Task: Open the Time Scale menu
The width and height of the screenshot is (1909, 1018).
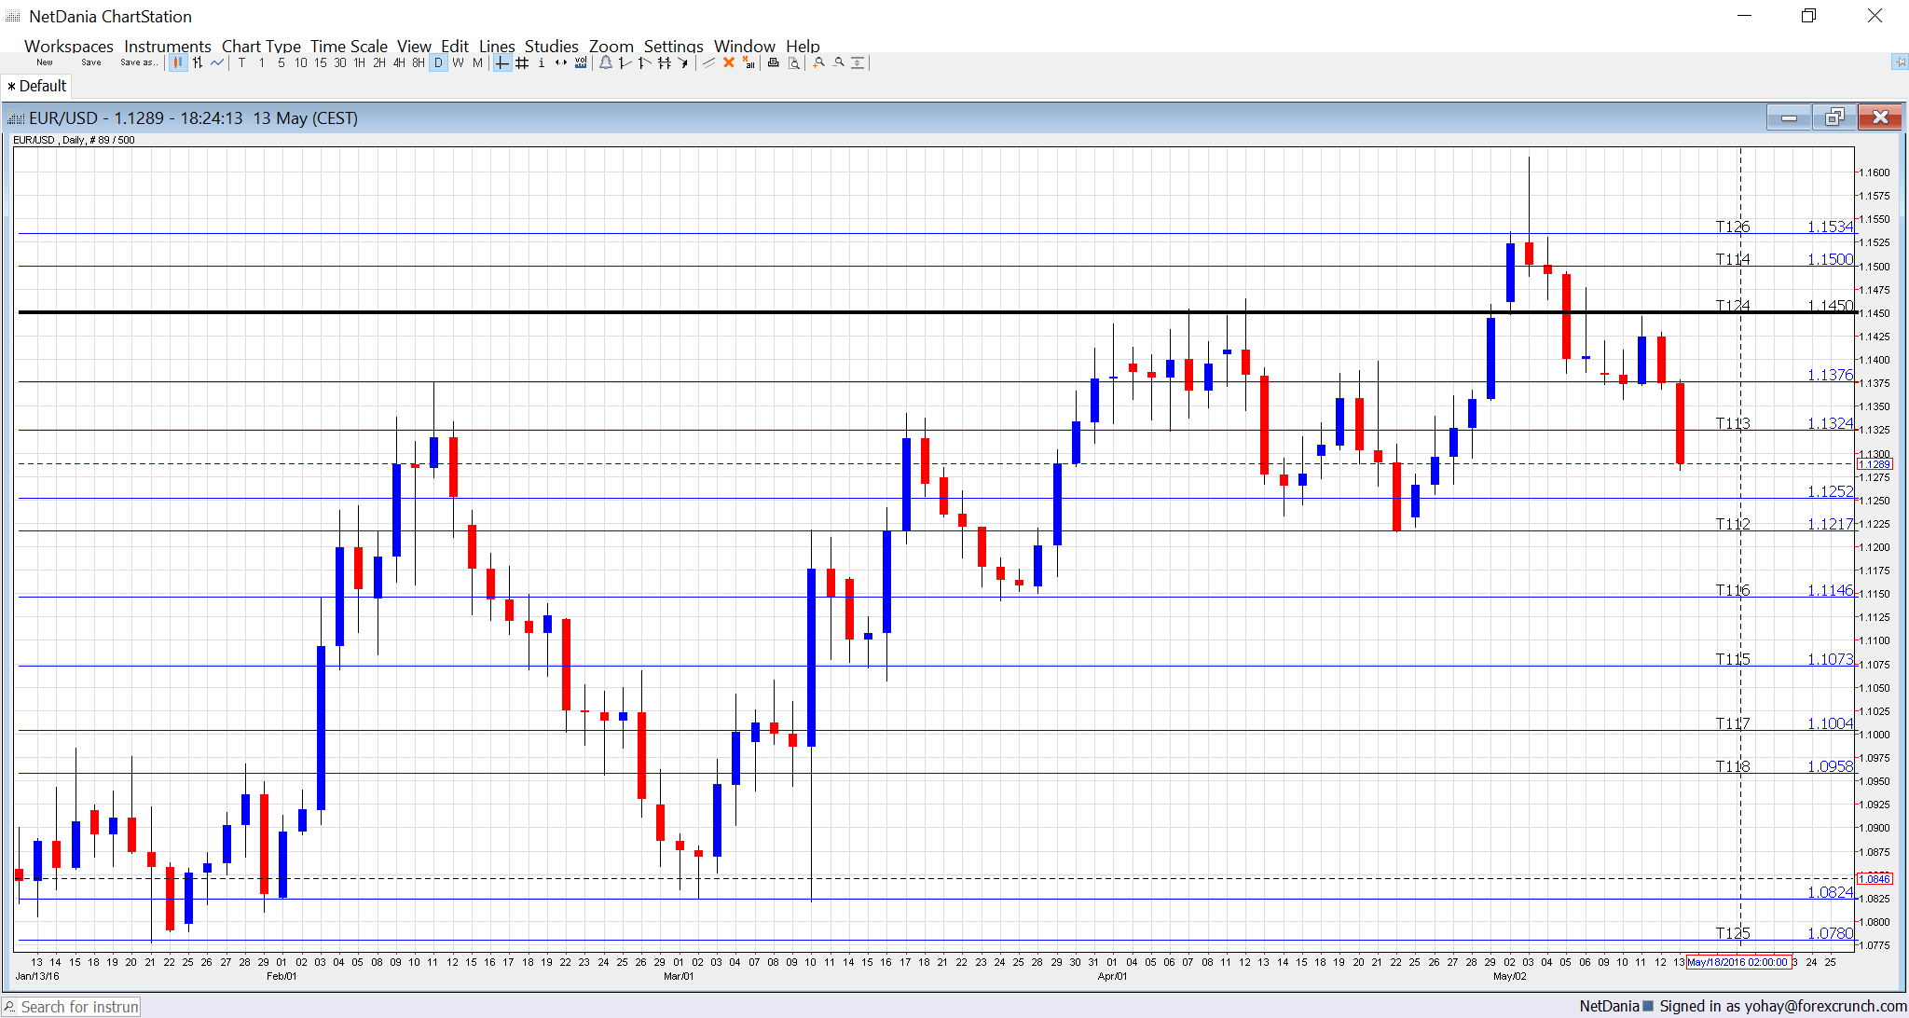Action: coord(349,46)
